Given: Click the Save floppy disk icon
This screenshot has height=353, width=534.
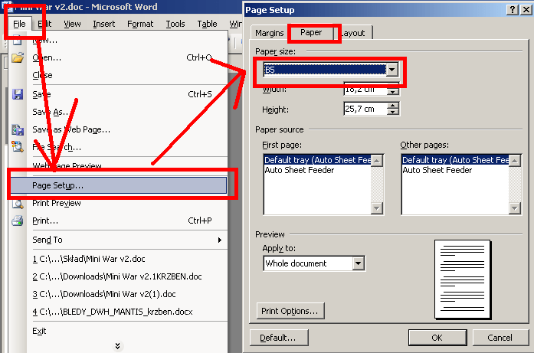Looking at the screenshot, I should click(18, 94).
